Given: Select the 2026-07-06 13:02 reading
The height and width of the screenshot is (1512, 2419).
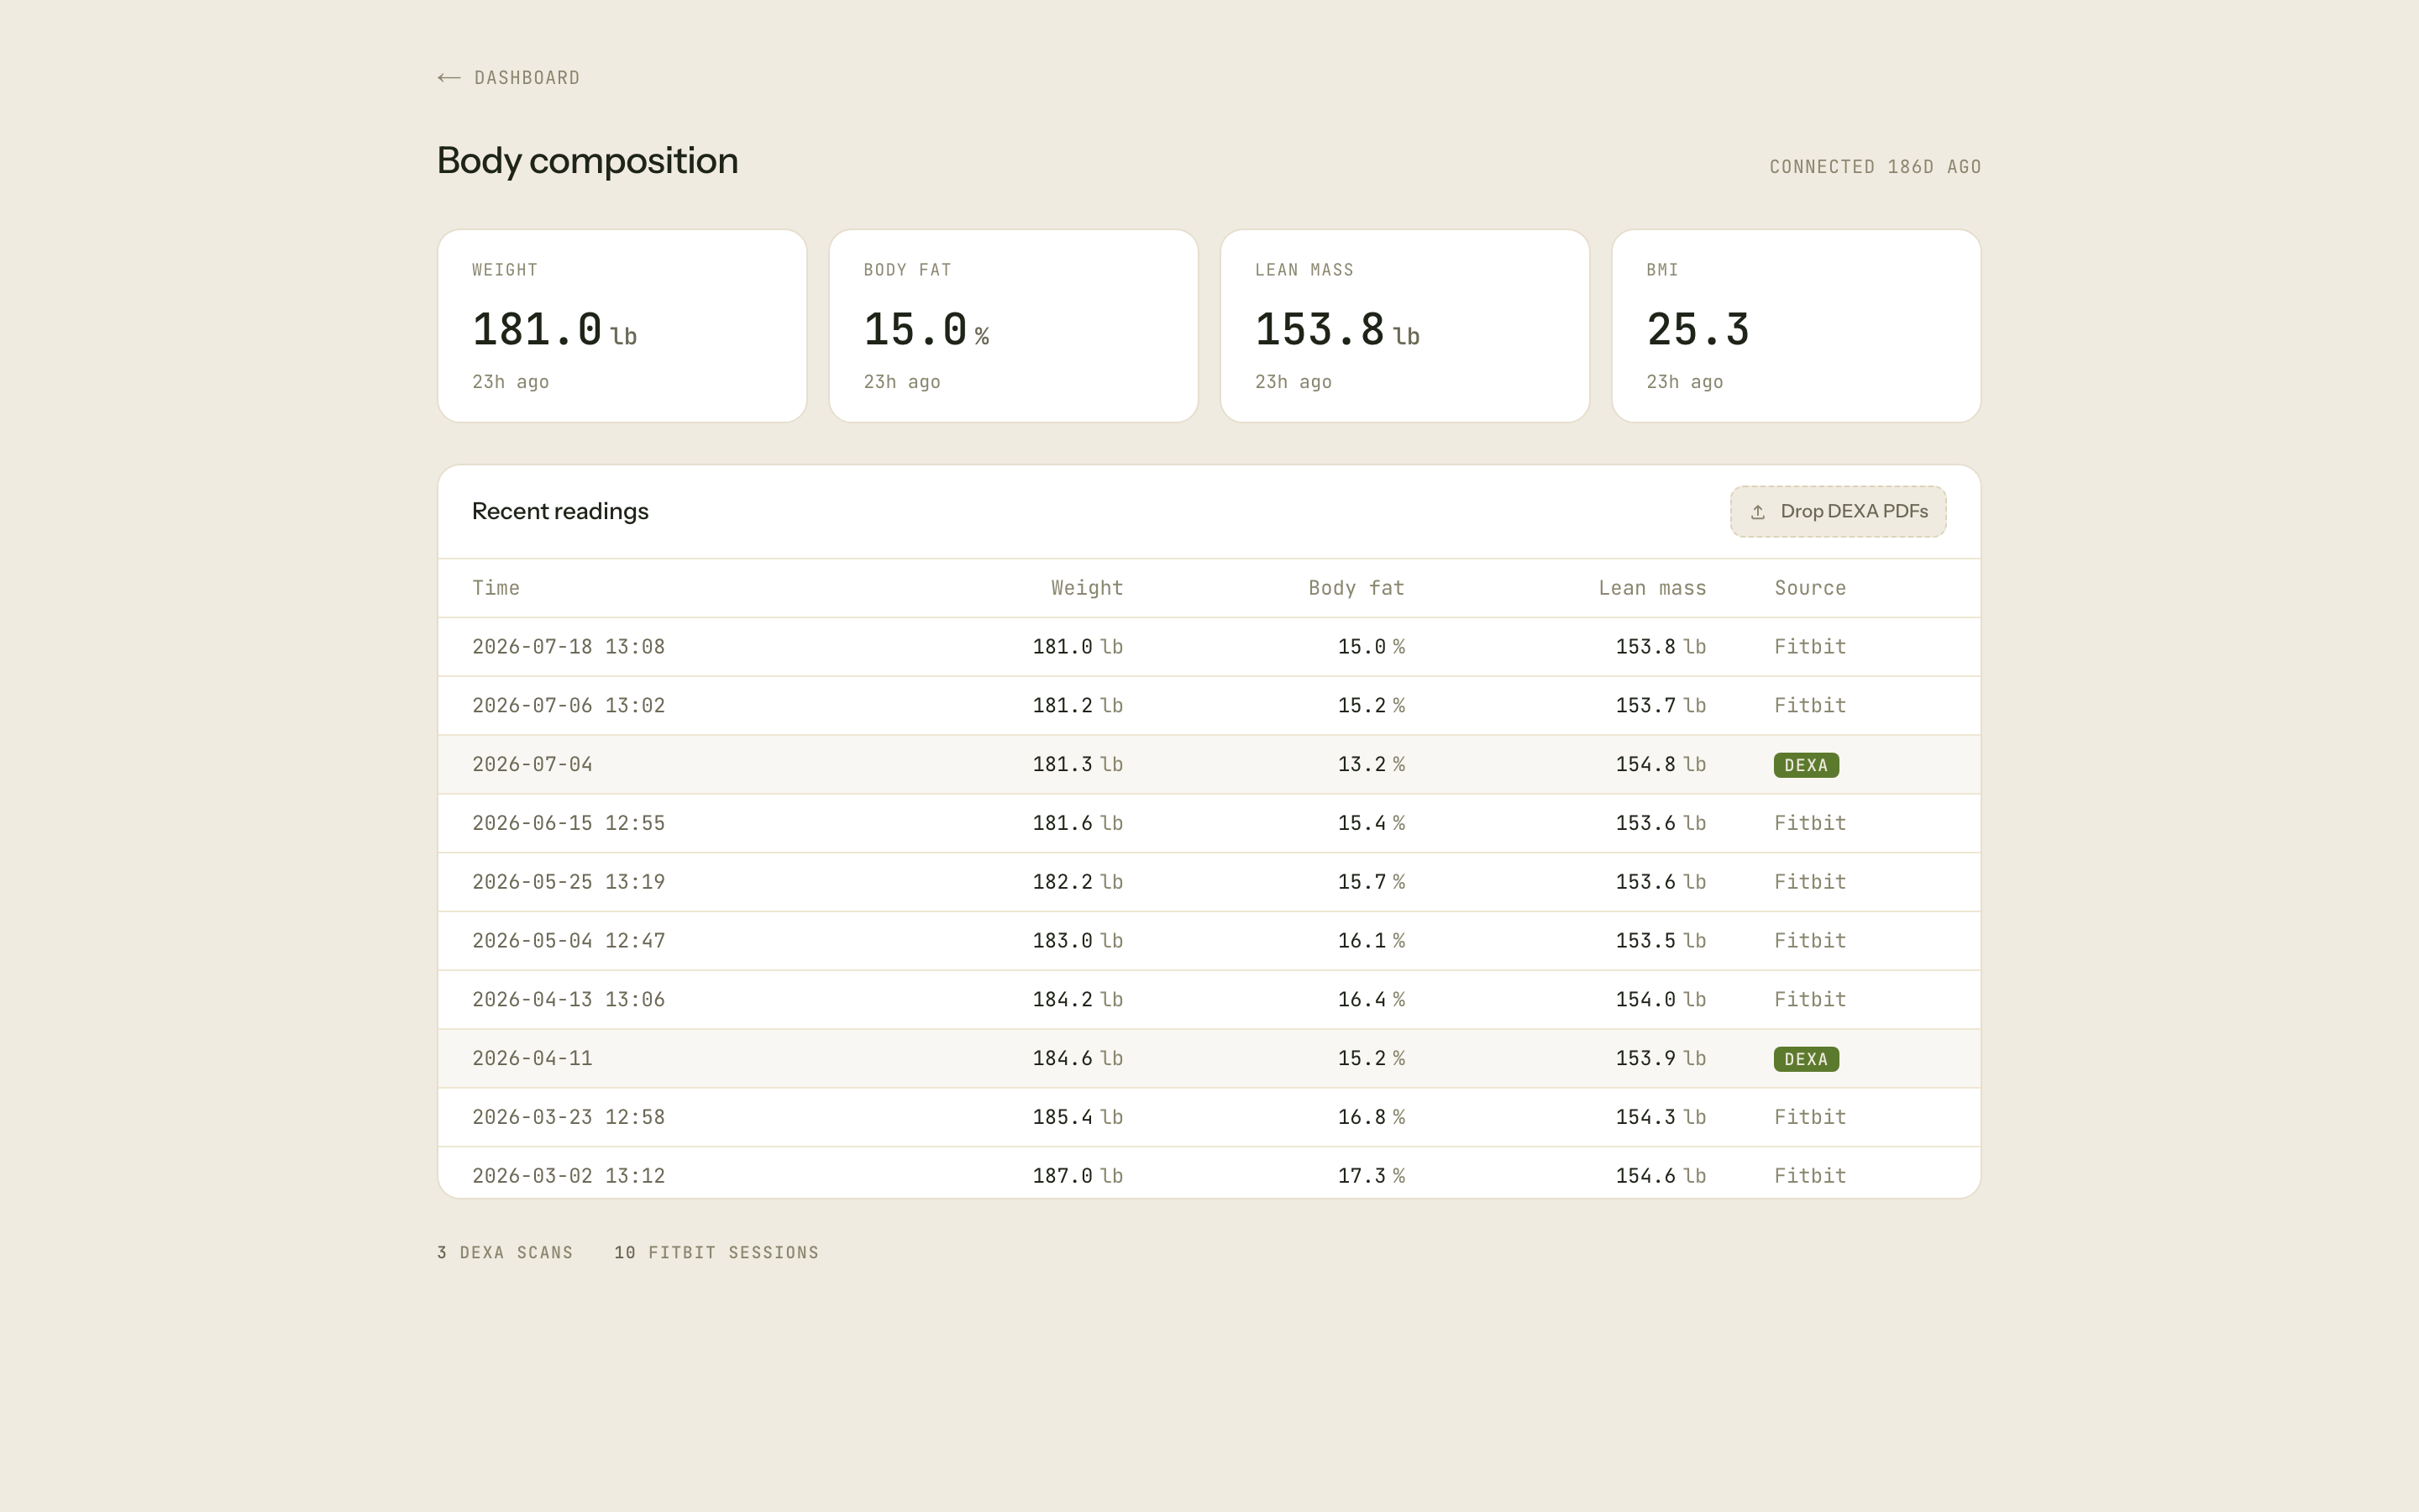Looking at the screenshot, I should tap(1209, 706).
